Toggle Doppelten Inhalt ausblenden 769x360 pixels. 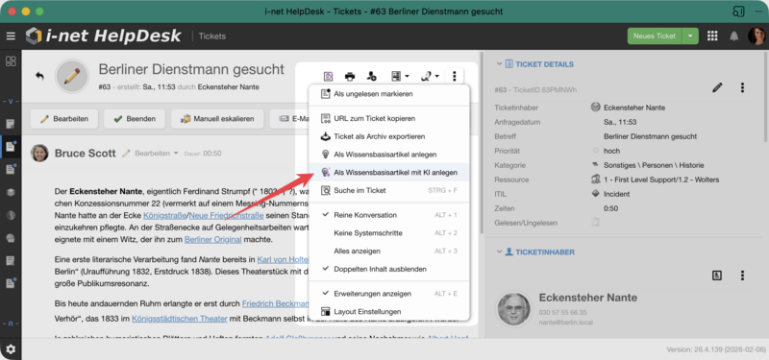tap(389, 269)
